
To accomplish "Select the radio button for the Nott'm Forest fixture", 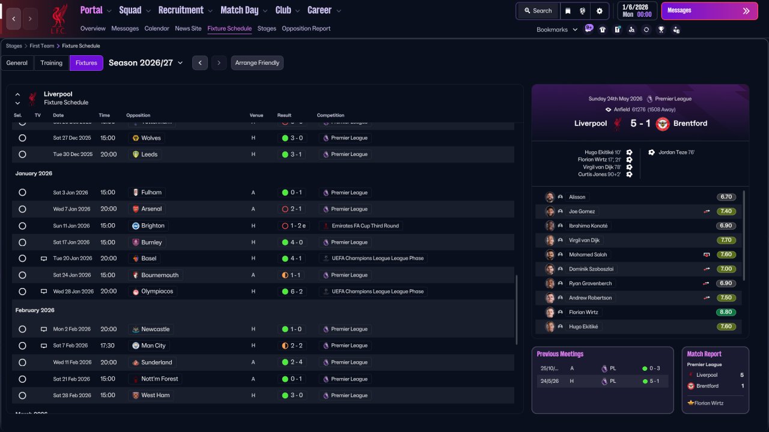I will pos(22,379).
